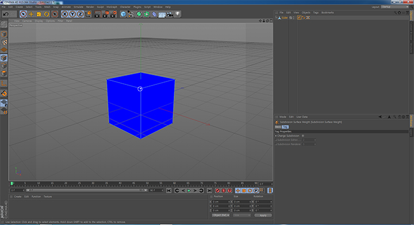
Task: Open the Simulate menu
Action: tap(78, 7)
